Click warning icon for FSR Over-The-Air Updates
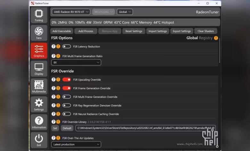 click(x=58, y=138)
